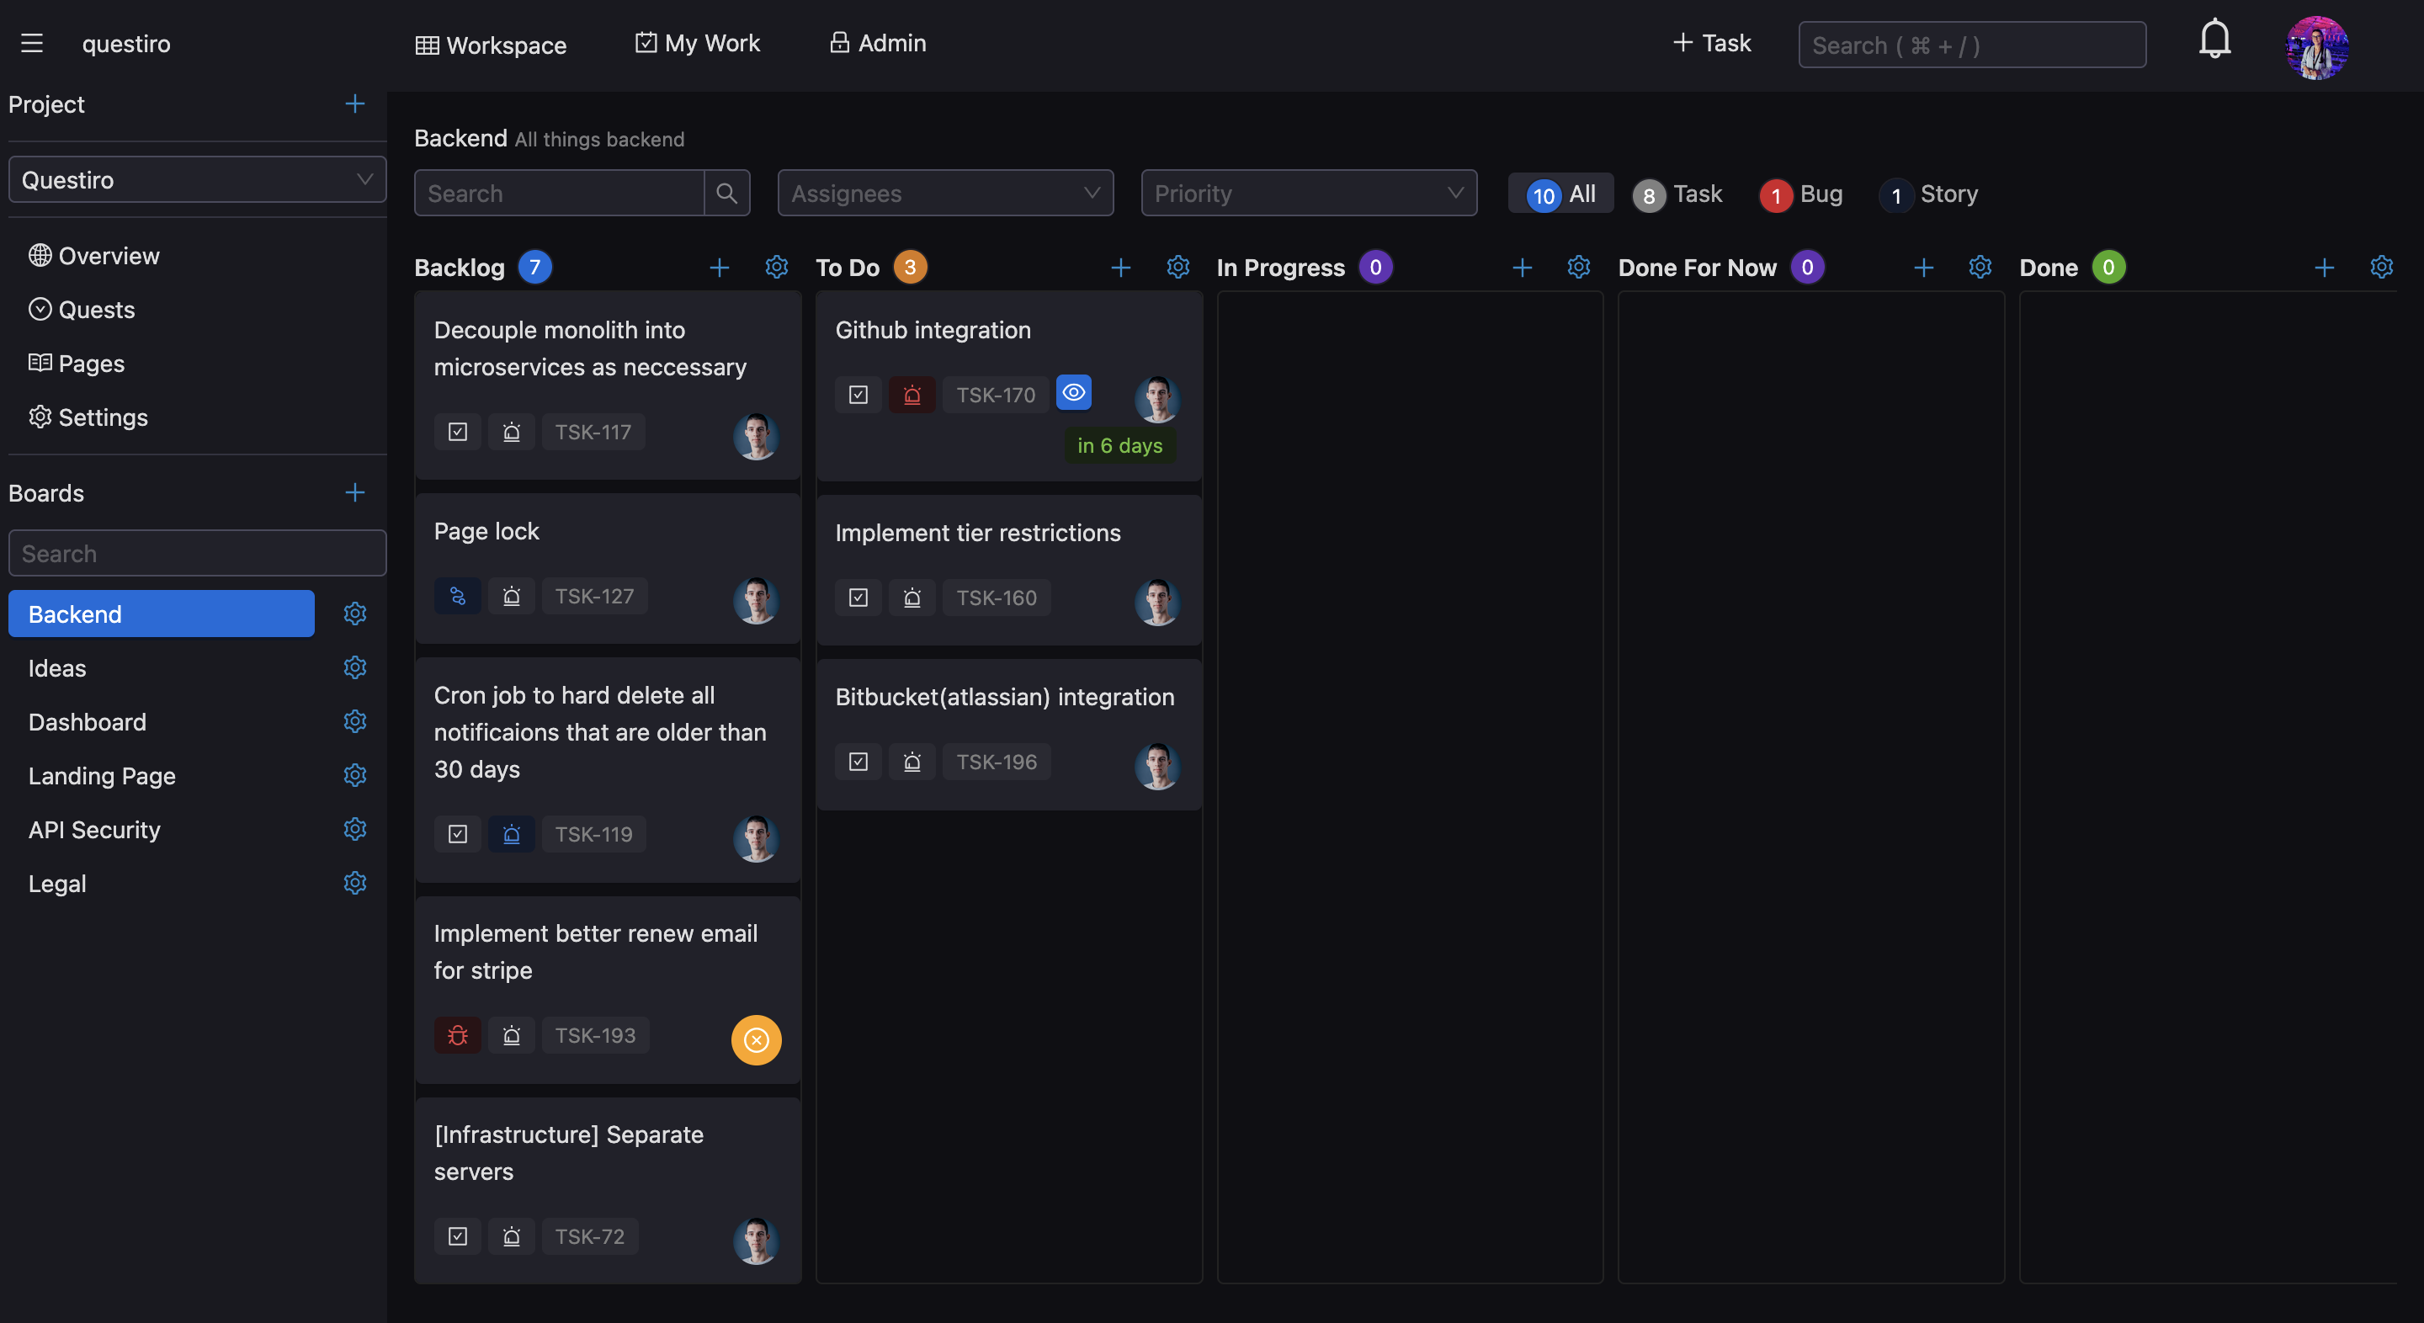Open the hamburger menu
Screen dimensions: 2424x1323
click(x=32, y=43)
